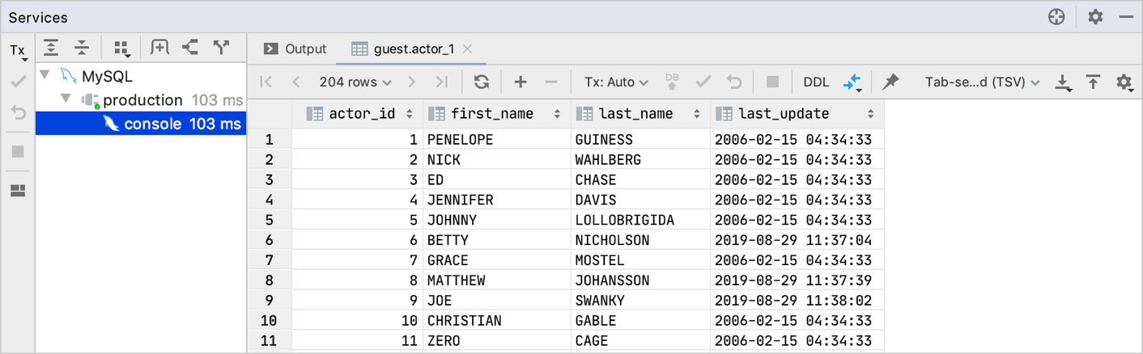Select row number 6 header
Viewport: 1143px width, 354px height.
[x=269, y=240]
